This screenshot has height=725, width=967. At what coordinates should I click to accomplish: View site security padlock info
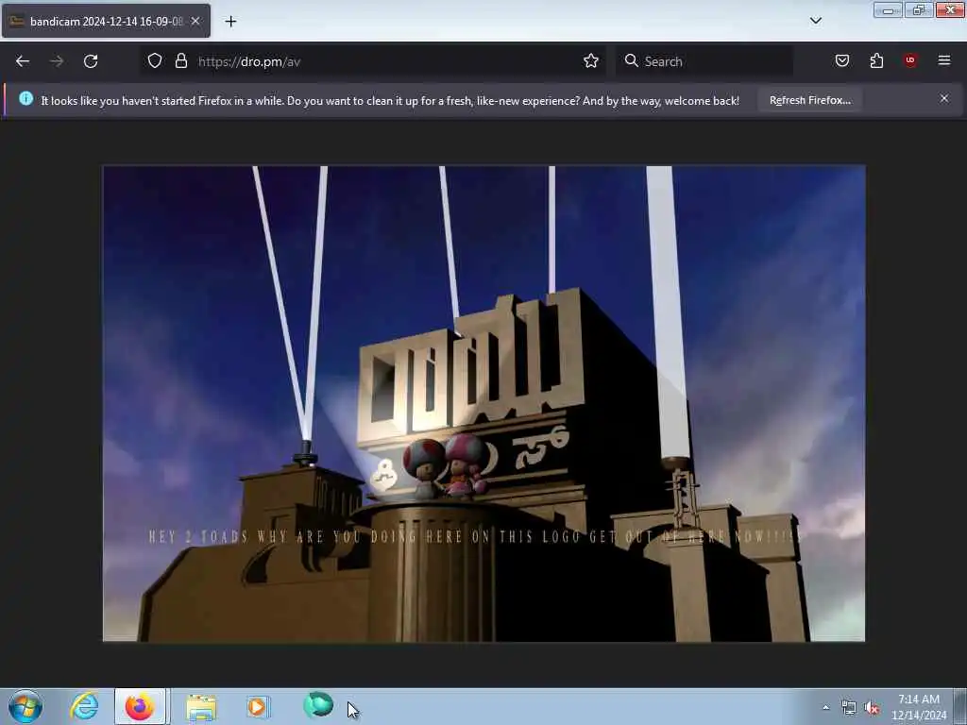click(180, 60)
